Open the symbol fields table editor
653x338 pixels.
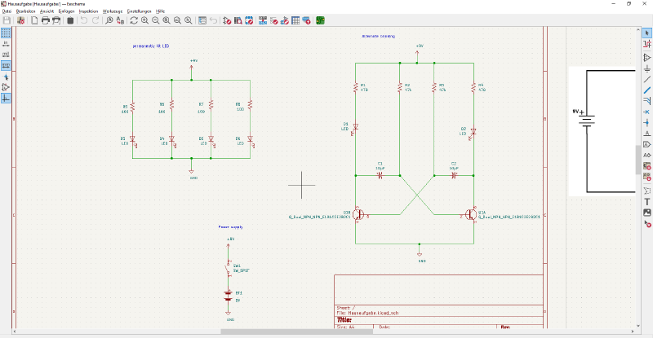coord(295,20)
